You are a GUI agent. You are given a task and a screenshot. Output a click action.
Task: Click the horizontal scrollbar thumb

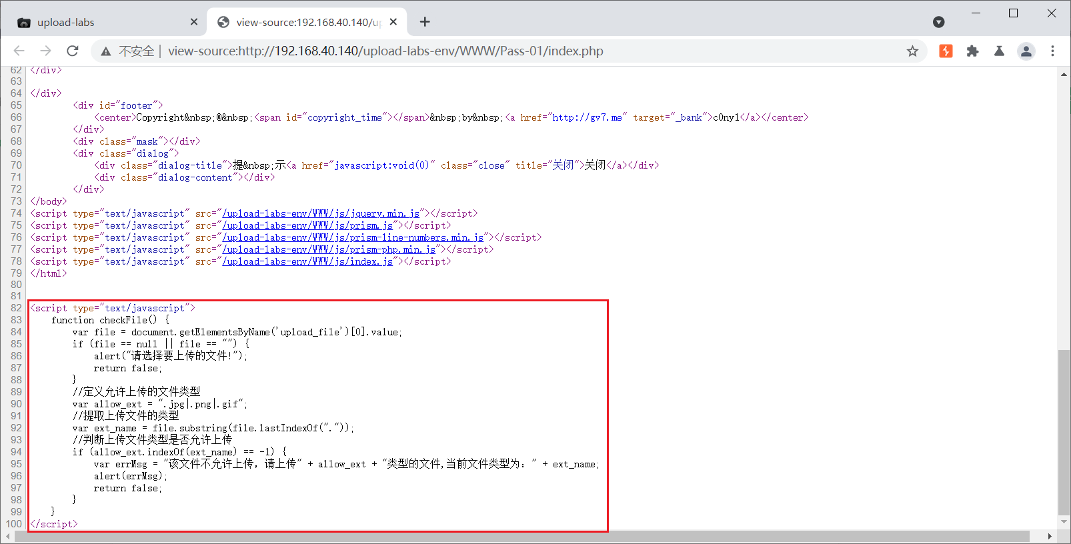(521, 537)
